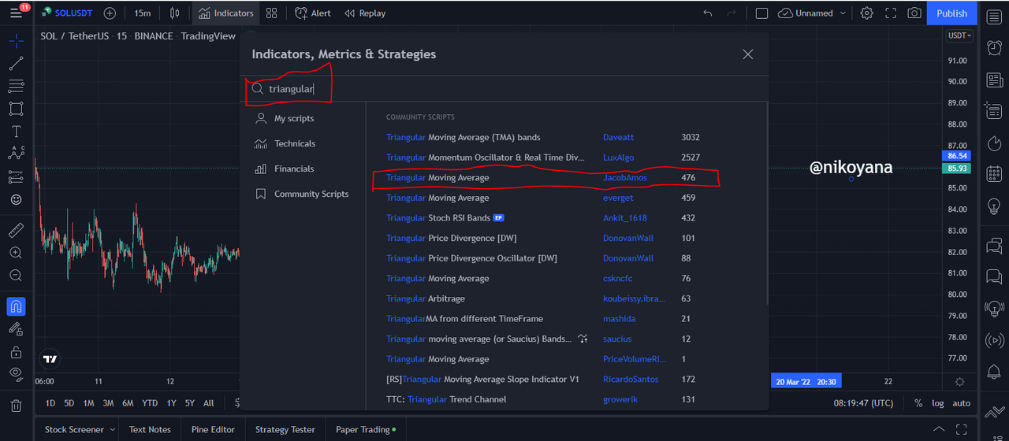
Task: Select the text annotation tool
Action: tap(16, 132)
